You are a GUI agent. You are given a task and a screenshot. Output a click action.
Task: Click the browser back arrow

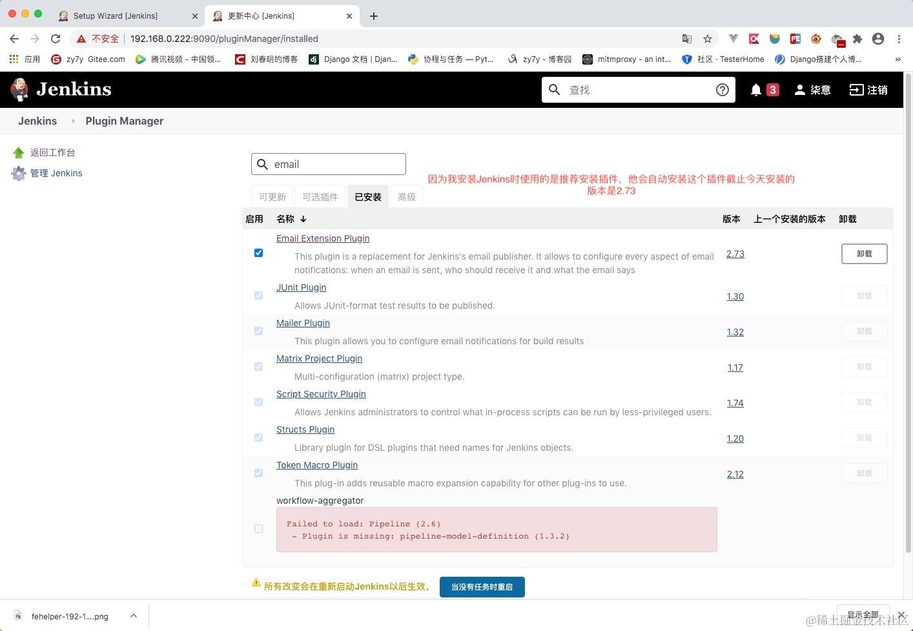[14, 39]
